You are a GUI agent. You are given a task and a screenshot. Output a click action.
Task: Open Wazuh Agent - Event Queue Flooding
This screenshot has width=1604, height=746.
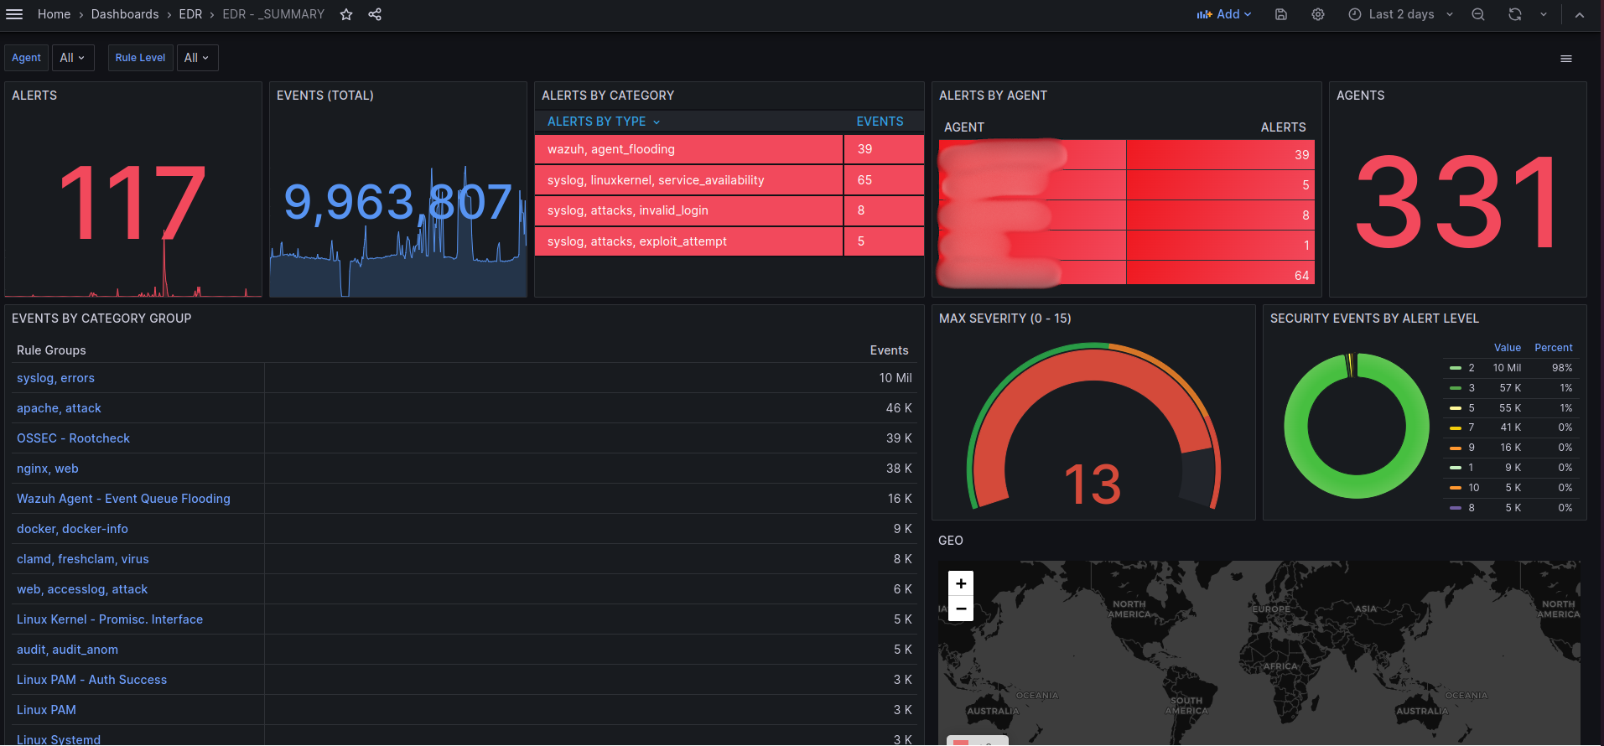[123, 499]
